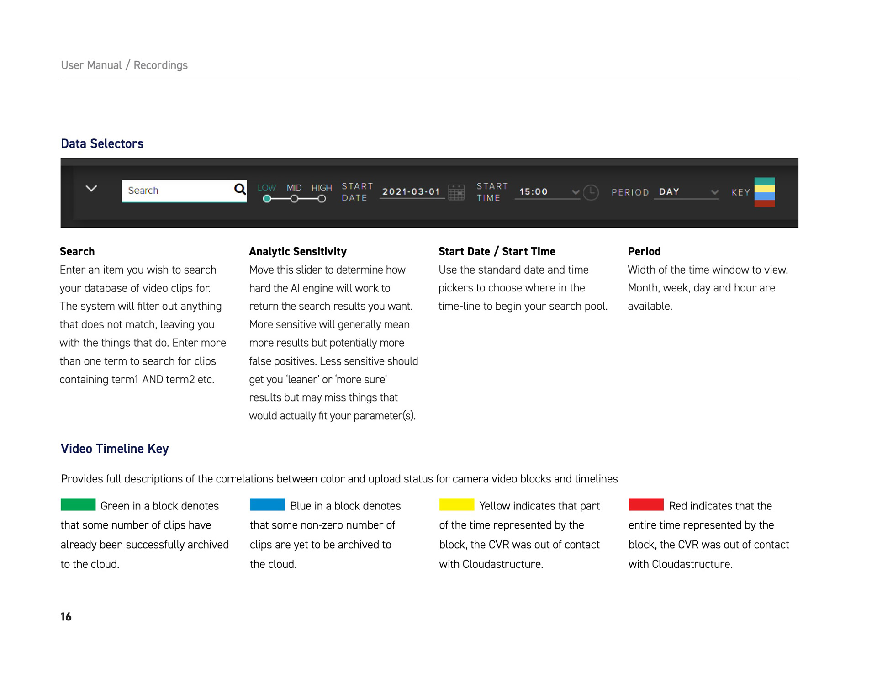Viewport: 877px width, 678px height.
Task: Click the start time clock icon
Action: pos(591,192)
